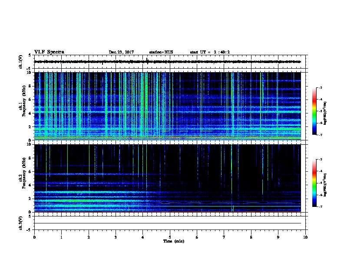This screenshot has width=344, height=266.
Task: Click the "station=HUS" header label
Action: pyautogui.click(x=161, y=52)
